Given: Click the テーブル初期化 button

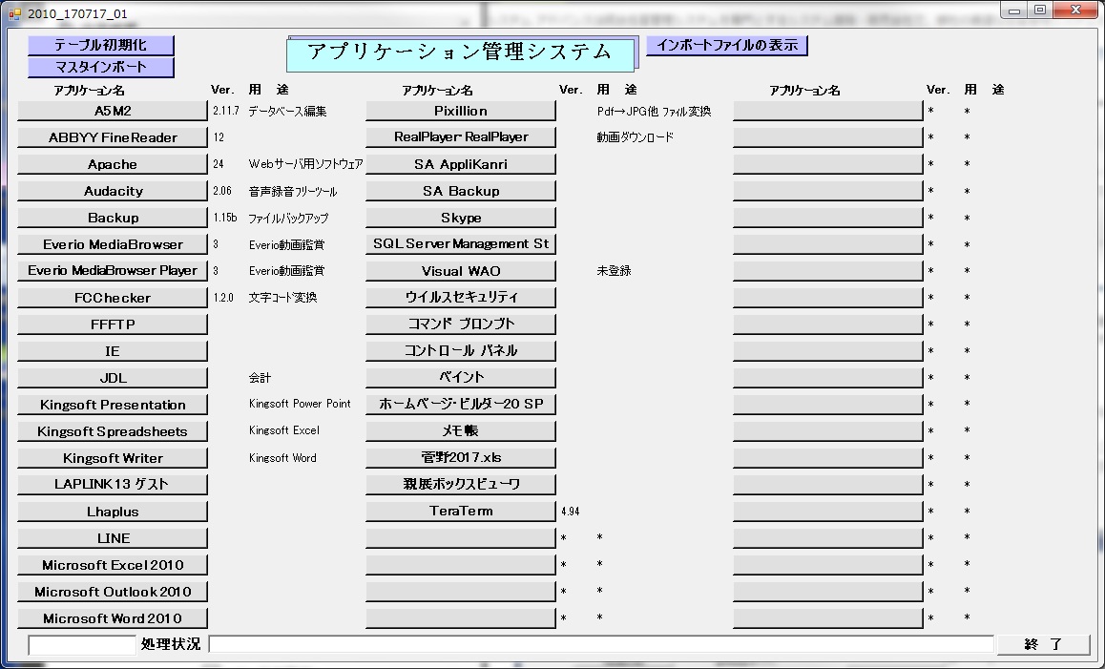Looking at the screenshot, I should tap(101, 45).
